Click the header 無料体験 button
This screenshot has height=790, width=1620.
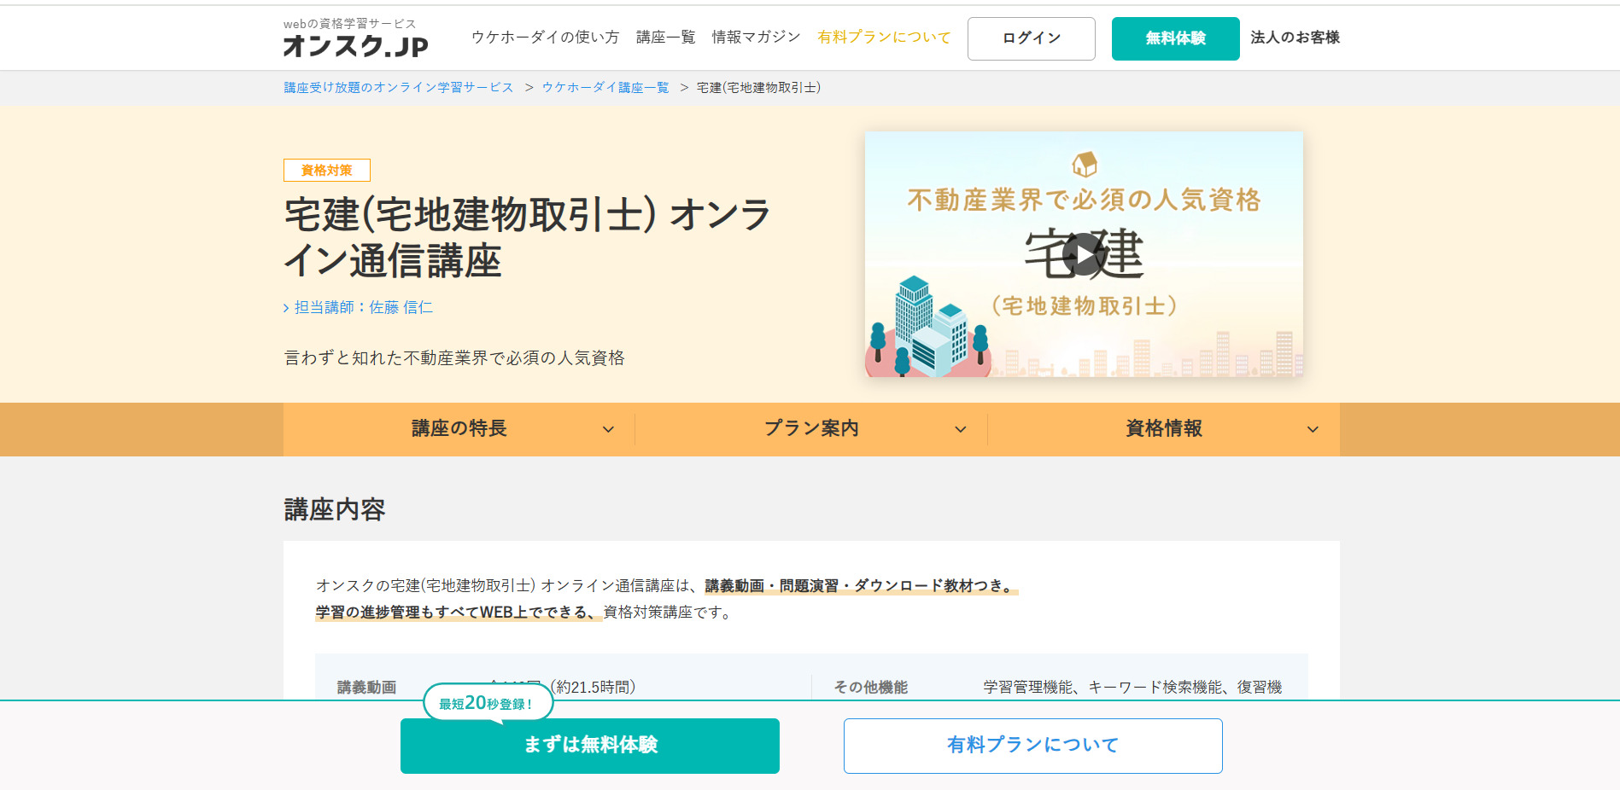point(1175,38)
